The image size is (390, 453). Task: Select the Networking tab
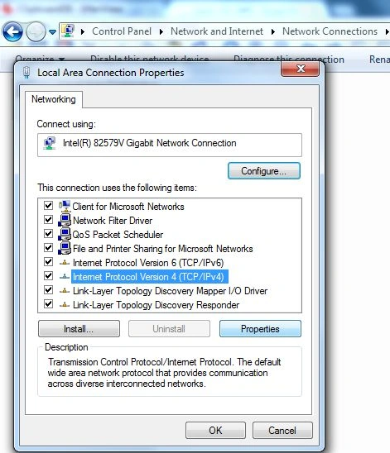point(54,99)
